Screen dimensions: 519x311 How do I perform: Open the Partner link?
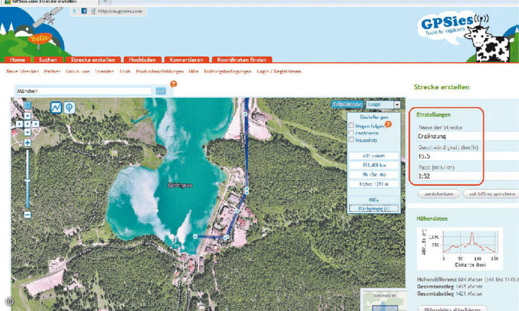tap(52, 71)
